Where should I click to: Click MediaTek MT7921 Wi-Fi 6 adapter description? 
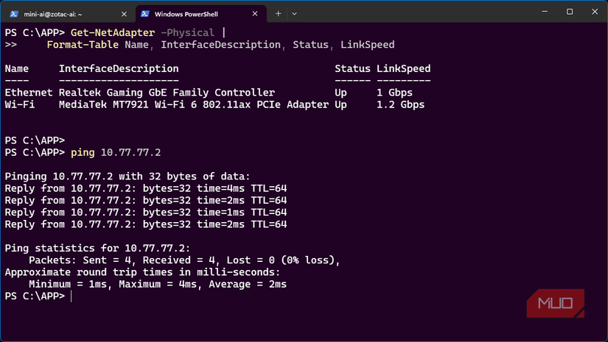point(194,104)
